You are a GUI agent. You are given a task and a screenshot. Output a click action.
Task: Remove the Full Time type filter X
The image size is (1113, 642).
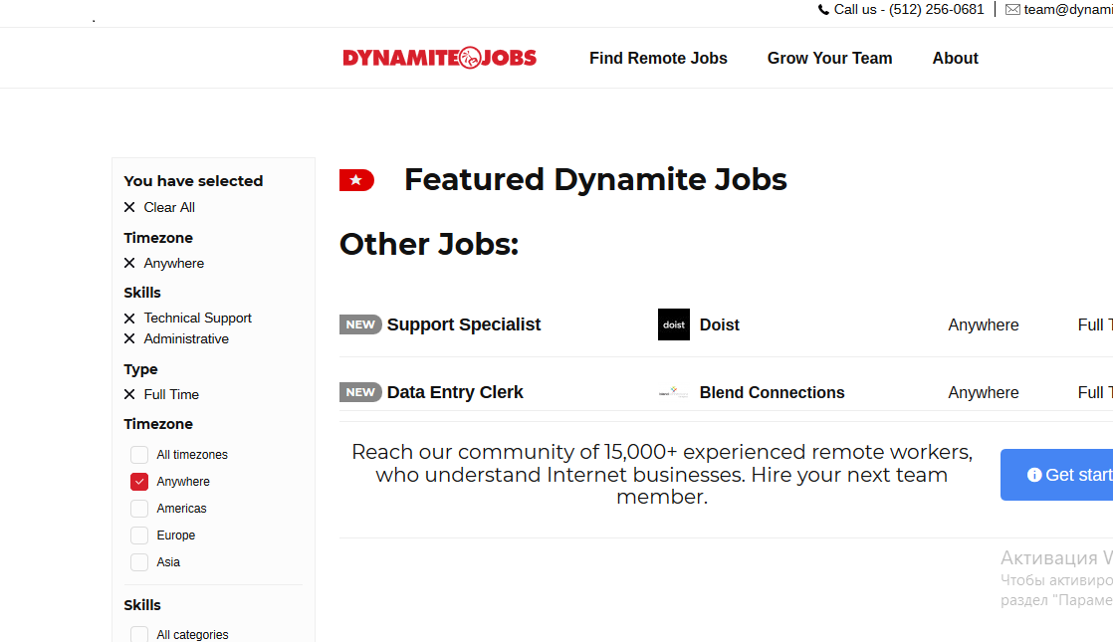[x=129, y=395]
